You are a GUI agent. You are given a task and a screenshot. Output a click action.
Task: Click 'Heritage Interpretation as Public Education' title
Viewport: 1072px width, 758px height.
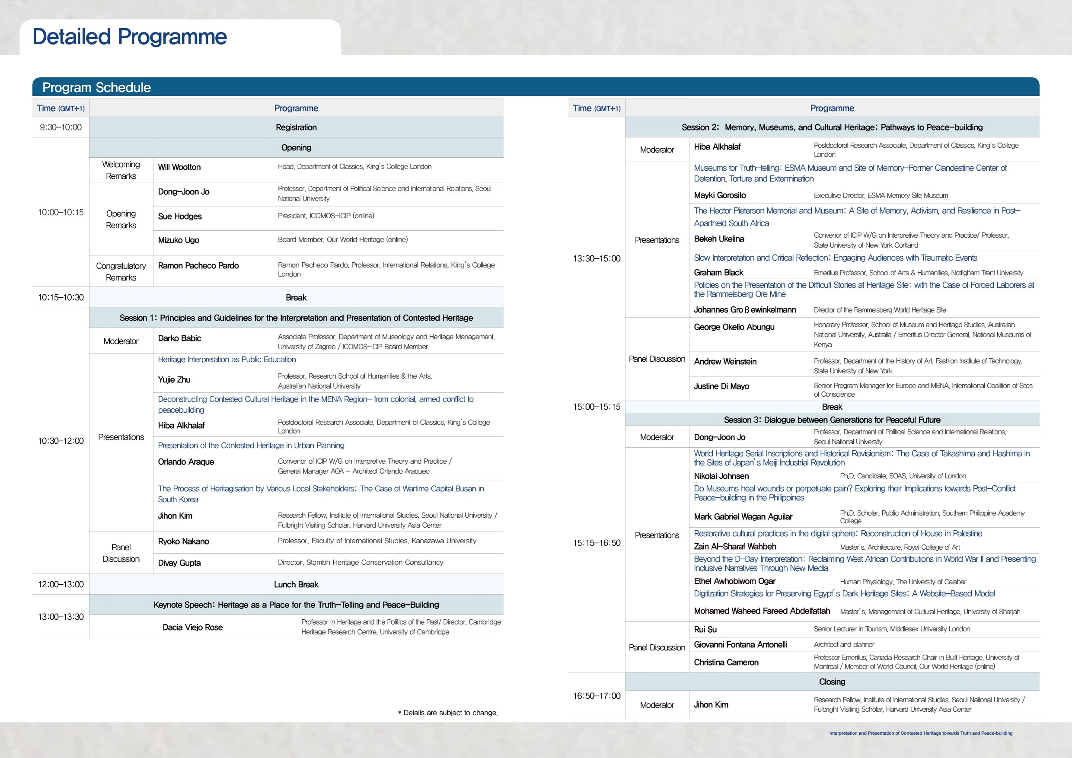click(227, 360)
